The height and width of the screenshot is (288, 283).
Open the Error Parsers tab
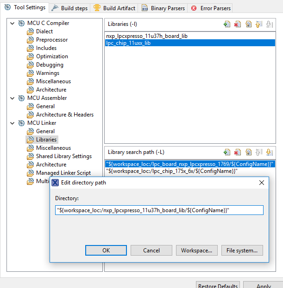[210, 8]
